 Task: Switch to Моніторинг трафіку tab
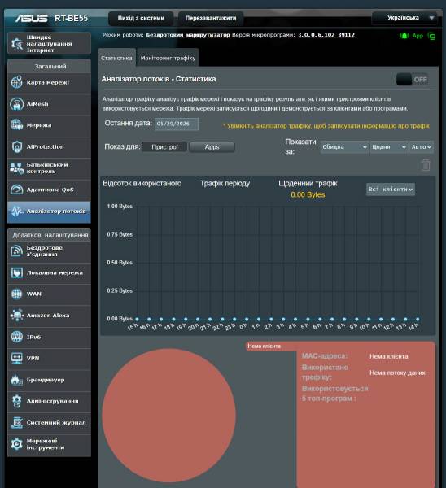coord(168,58)
